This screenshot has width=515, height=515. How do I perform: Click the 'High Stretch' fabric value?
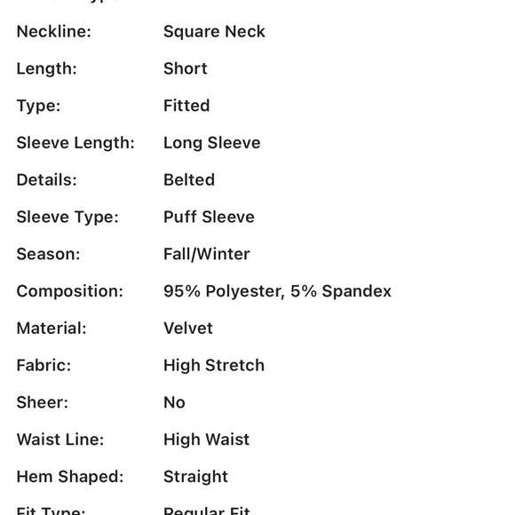214,366
